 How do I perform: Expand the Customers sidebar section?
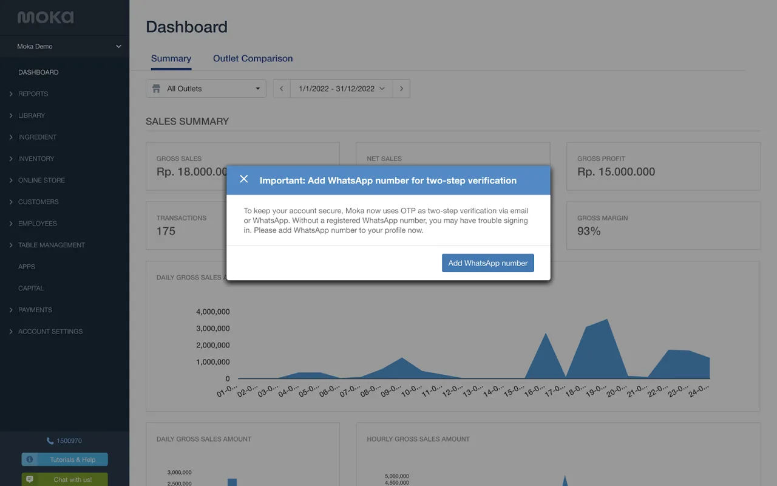click(x=38, y=202)
